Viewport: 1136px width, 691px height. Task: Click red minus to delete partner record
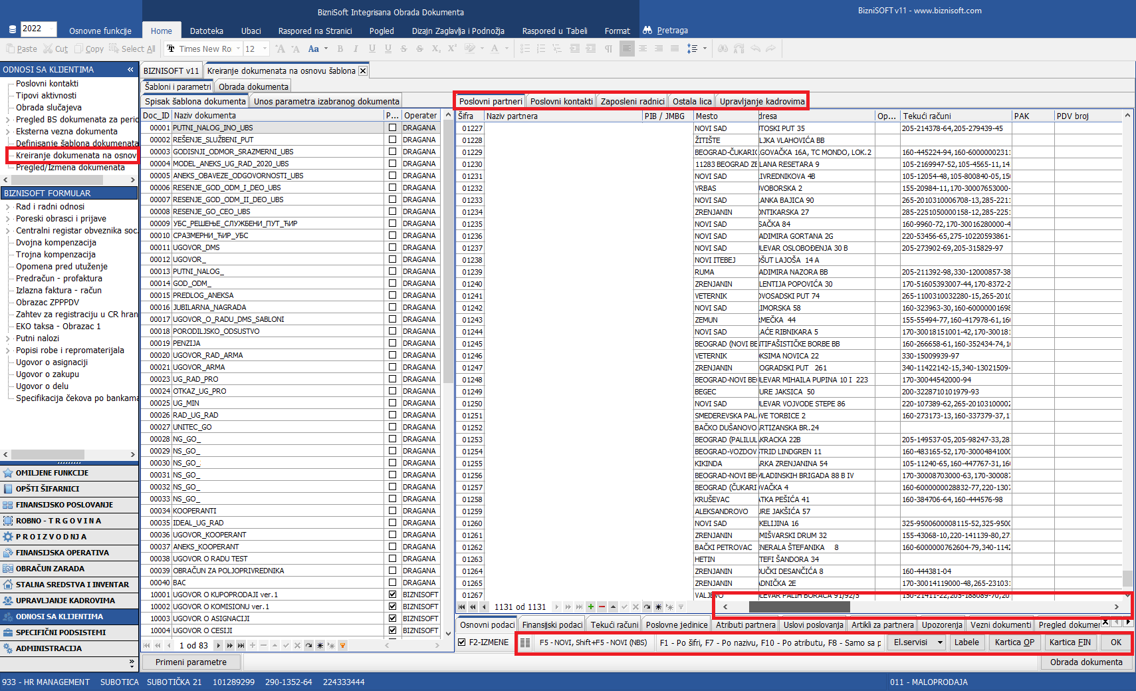tap(602, 607)
